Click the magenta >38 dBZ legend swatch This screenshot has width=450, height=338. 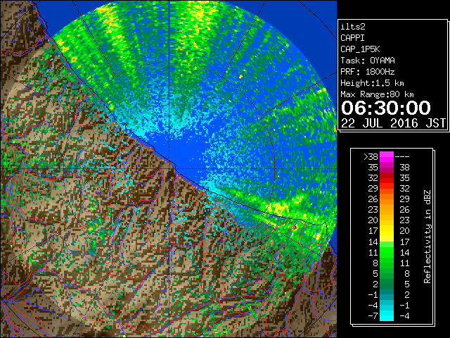[x=387, y=157]
